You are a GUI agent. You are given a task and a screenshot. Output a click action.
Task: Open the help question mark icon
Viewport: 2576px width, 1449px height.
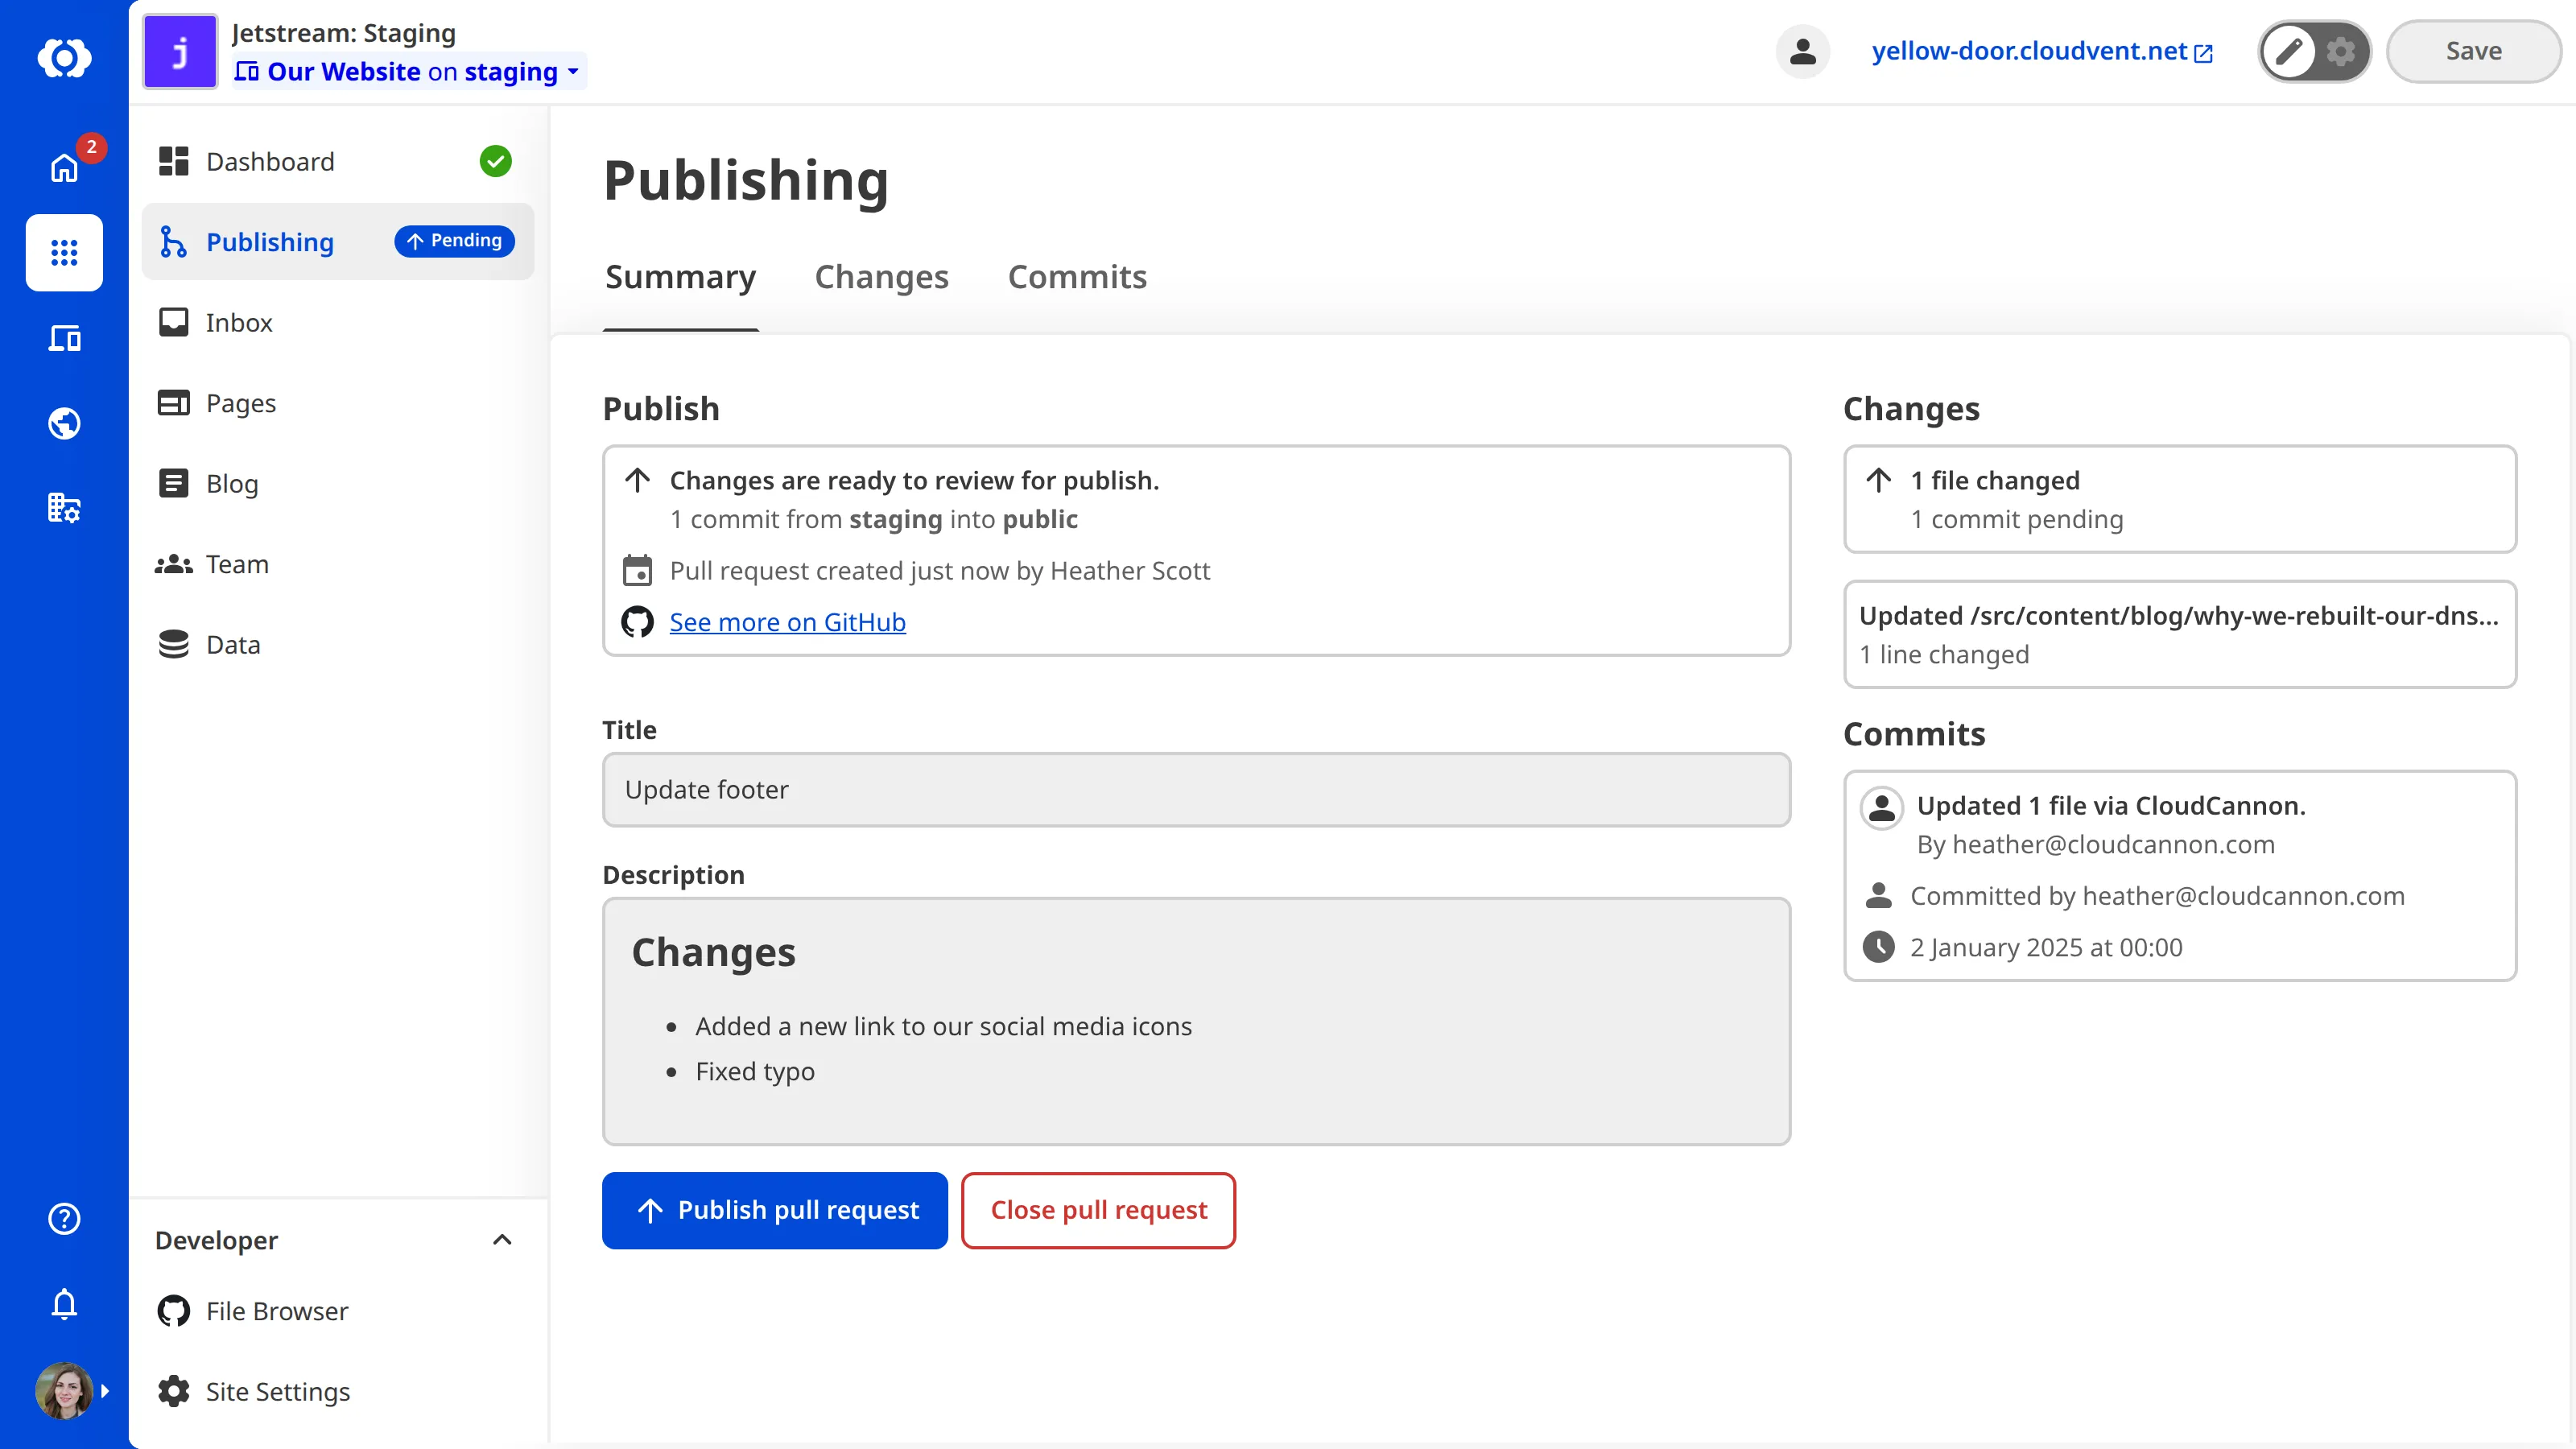[64, 1218]
